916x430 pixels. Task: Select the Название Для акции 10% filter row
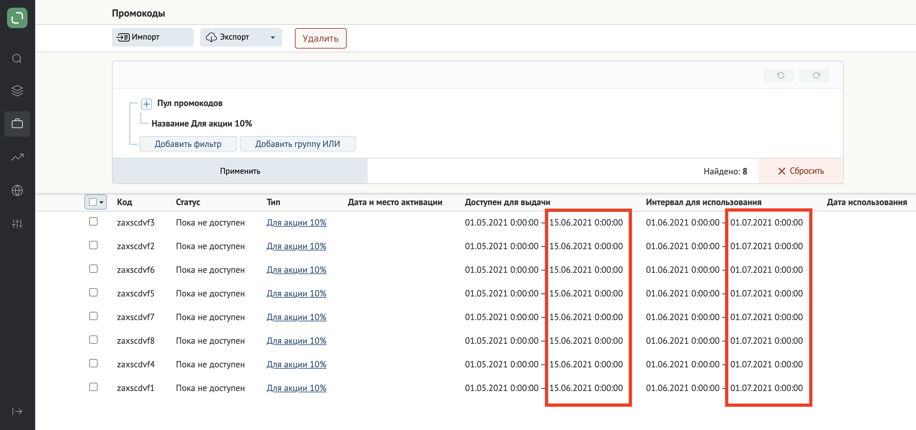coord(201,124)
